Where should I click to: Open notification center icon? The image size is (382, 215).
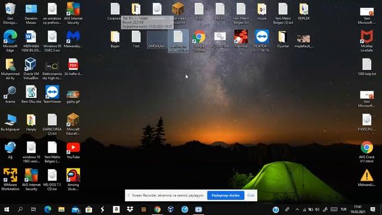372,210
